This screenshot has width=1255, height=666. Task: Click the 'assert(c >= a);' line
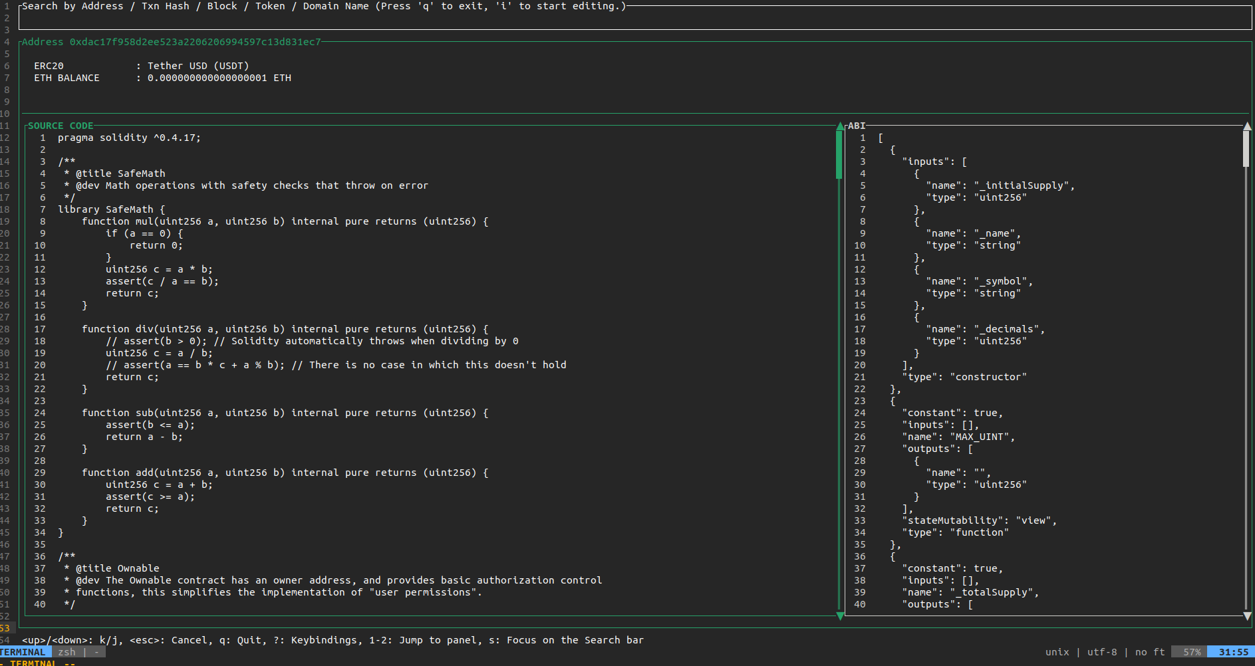click(150, 497)
